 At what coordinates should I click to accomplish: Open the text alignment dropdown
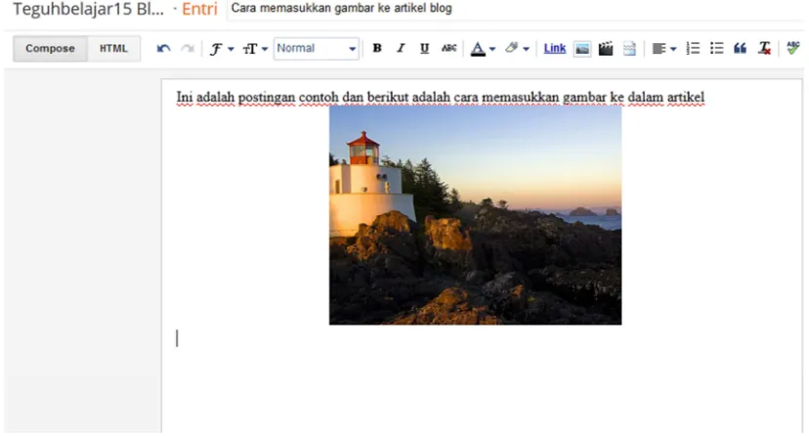[x=663, y=49]
